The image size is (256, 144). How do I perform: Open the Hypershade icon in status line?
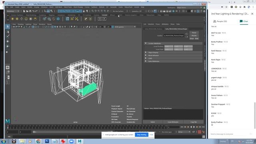(x=173, y=11)
